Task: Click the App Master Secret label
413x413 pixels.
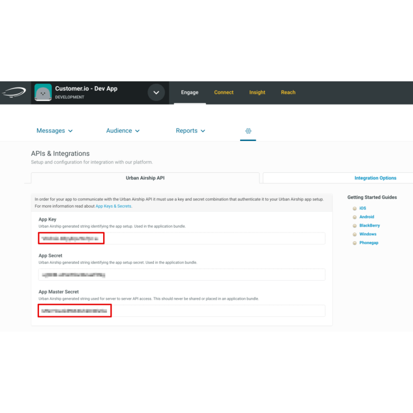Action: coord(58,292)
